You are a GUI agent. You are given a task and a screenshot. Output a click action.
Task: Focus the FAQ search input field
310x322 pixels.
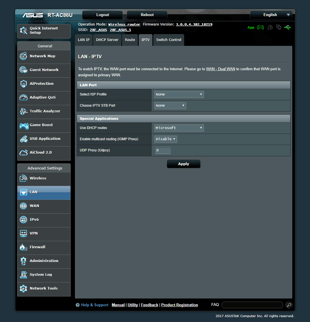click(x=252, y=305)
